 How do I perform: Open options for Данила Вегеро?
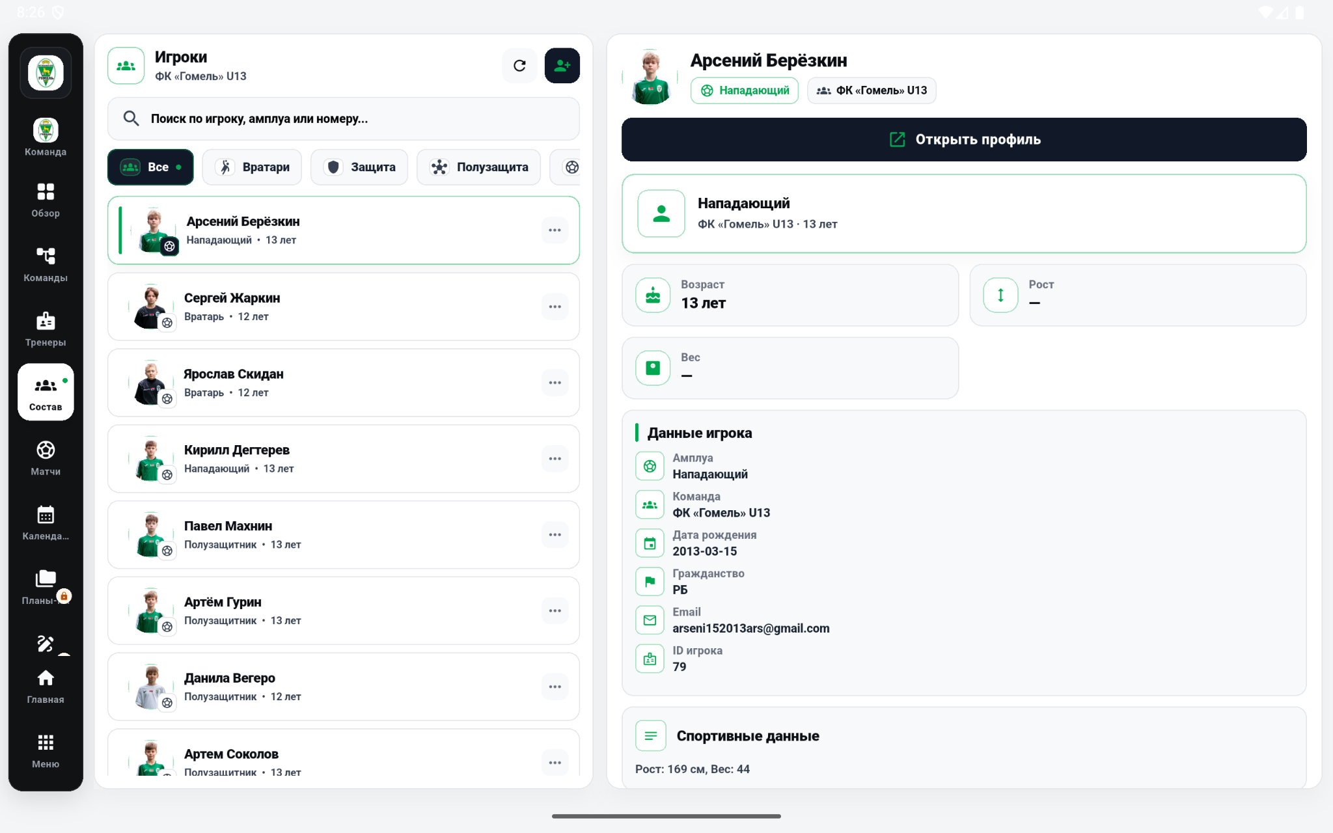(x=555, y=687)
